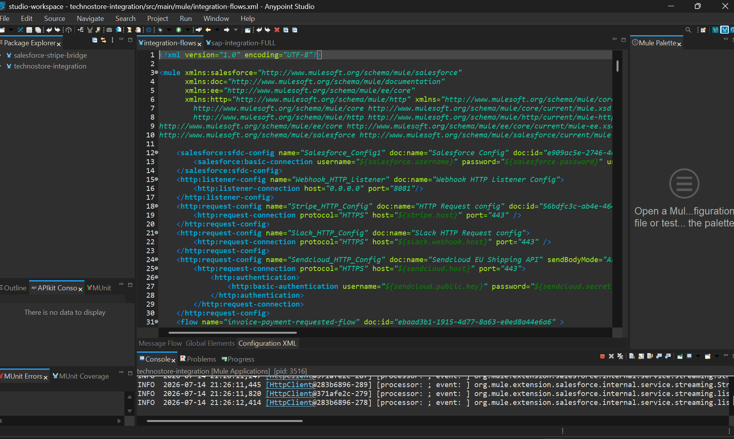The width and height of the screenshot is (734, 439).
Task: Remove all terminated launches in console
Action: [x=620, y=356]
